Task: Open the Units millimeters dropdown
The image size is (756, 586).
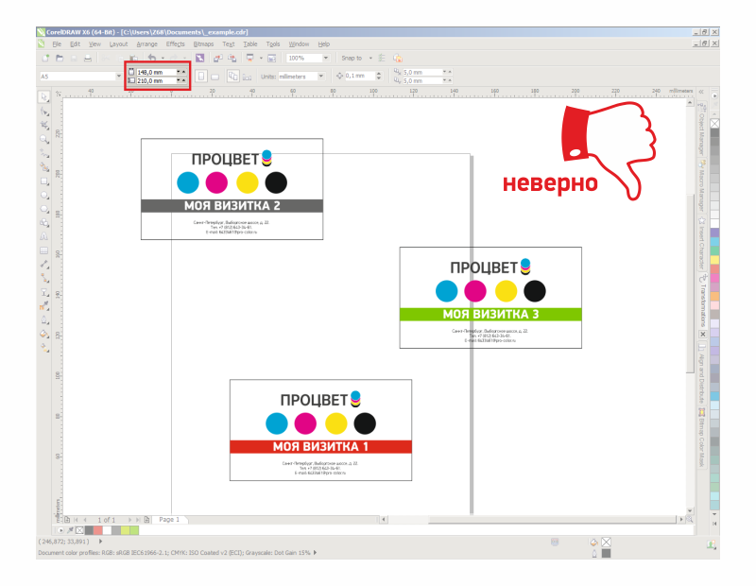Action: click(321, 77)
